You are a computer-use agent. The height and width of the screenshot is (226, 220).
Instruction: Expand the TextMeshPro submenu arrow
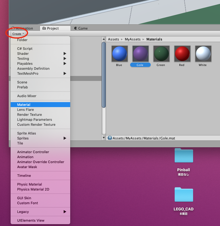tap(65, 73)
